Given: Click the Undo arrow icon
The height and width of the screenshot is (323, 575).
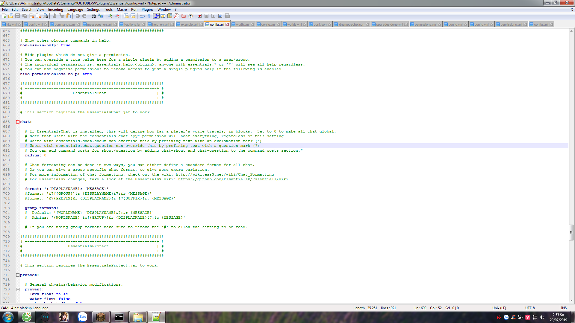Looking at the screenshot, I should (78, 16).
